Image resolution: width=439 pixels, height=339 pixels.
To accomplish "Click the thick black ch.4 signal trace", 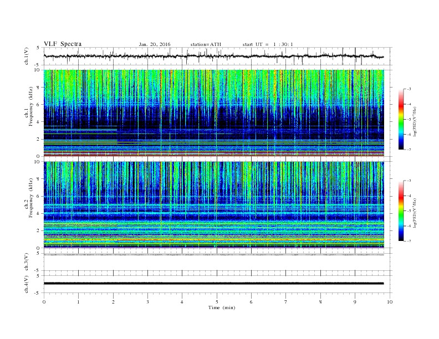I will 213,284.
